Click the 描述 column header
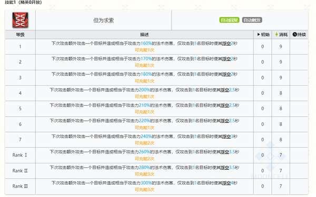This screenshot has width=316, height=197. pos(144,35)
